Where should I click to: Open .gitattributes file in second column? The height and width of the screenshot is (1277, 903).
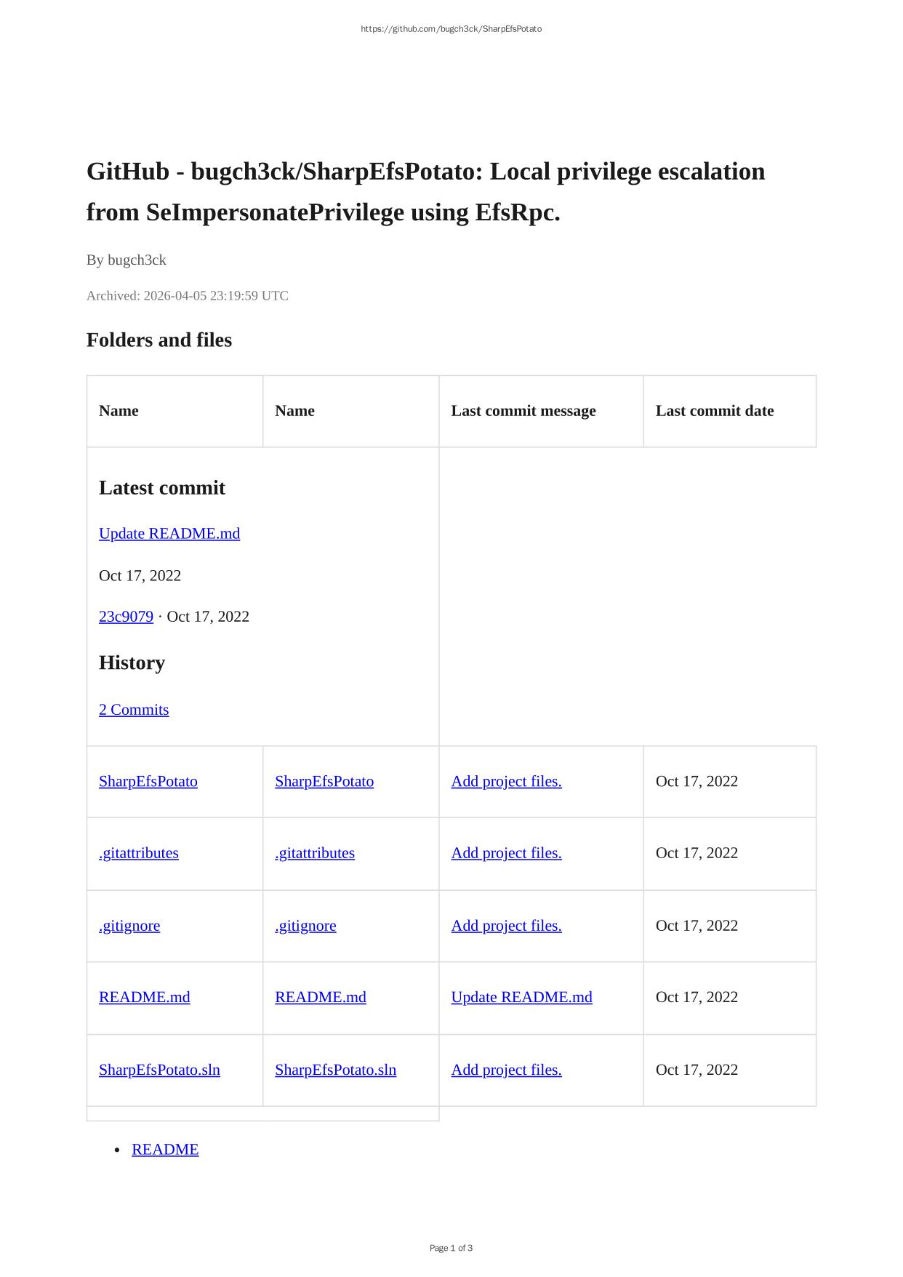[315, 853]
